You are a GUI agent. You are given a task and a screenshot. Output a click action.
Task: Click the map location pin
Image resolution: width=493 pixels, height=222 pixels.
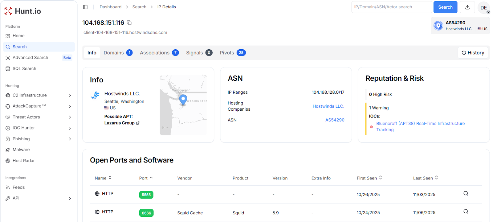183,100
